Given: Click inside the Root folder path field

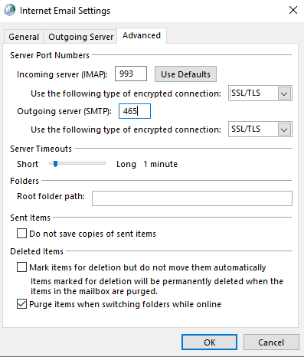Looking at the screenshot, I should pos(192,198).
